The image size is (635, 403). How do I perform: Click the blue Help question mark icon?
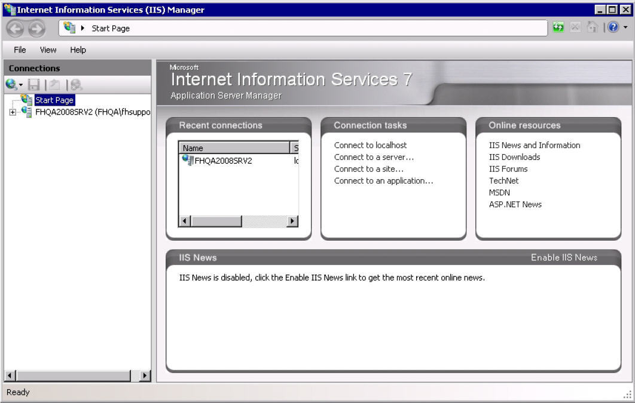coord(613,27)
